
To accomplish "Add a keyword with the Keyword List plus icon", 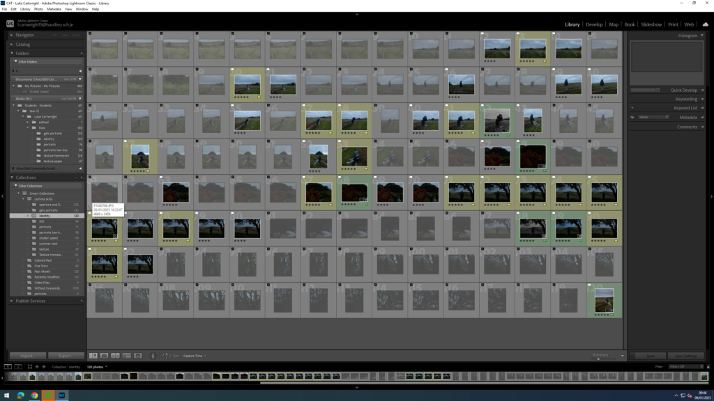I will click(632, 108).
